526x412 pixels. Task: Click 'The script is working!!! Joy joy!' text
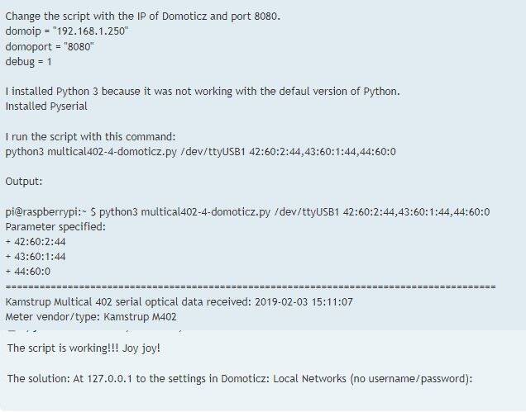[x=84, y=348]
